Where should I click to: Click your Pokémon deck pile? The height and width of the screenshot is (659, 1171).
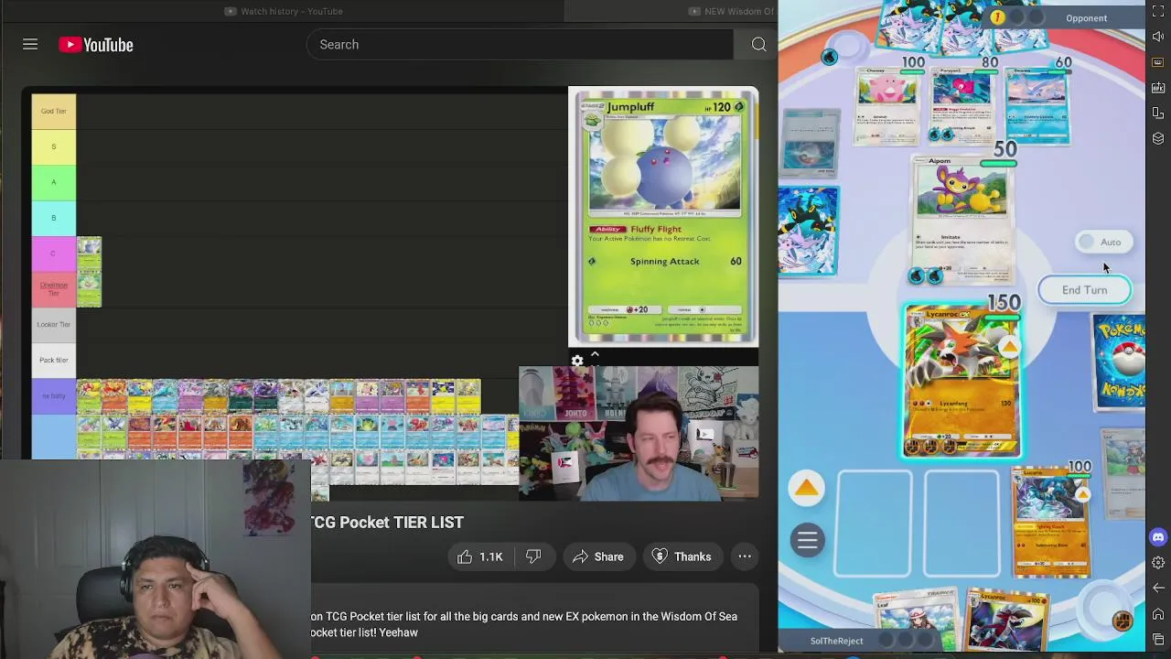coord(1120,362)
